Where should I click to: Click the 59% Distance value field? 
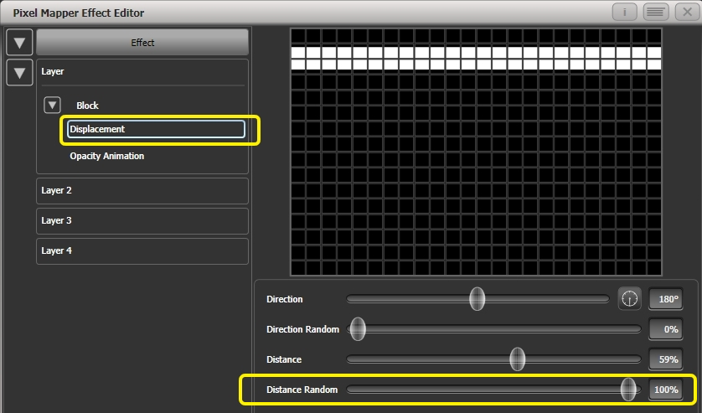(666, 359)
